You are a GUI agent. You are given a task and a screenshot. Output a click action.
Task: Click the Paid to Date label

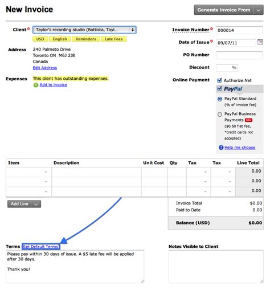coord(188,210)
